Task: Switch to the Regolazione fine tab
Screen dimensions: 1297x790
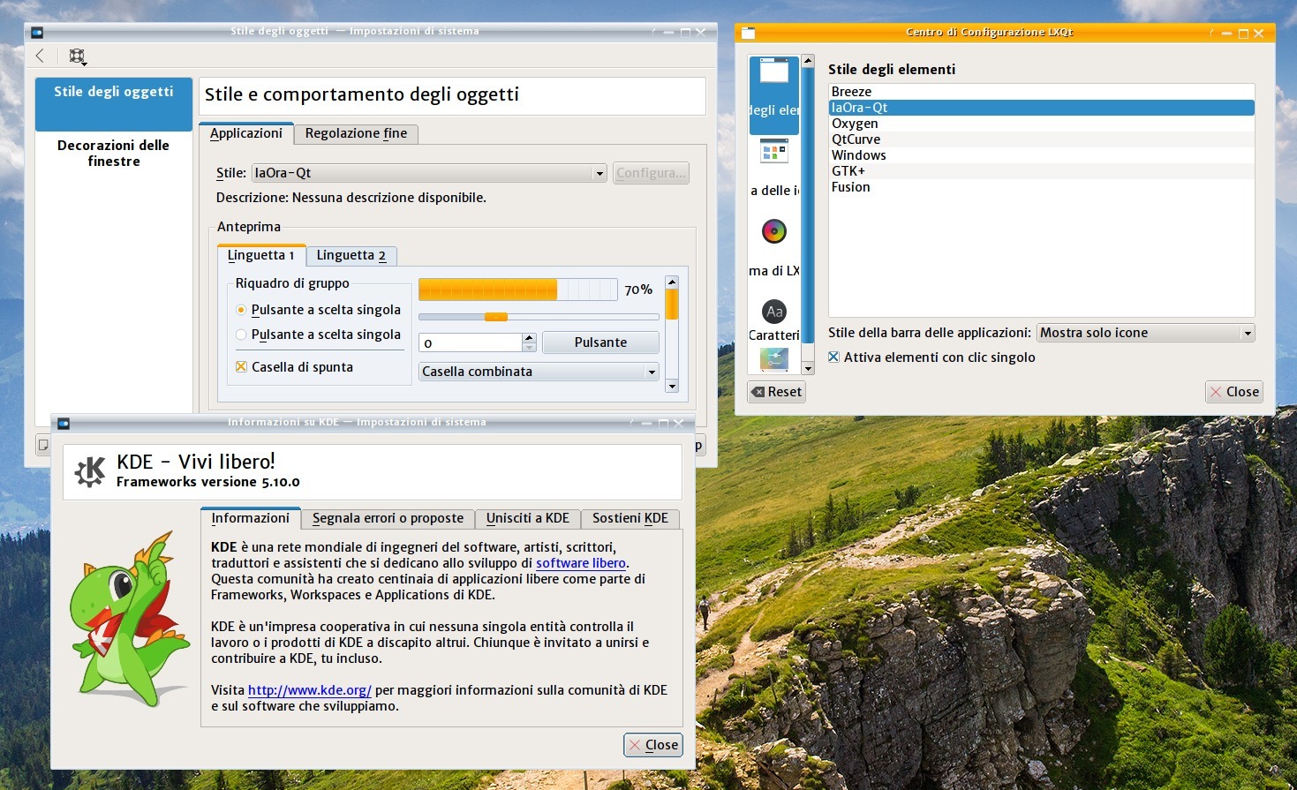Action: (356, 133)
